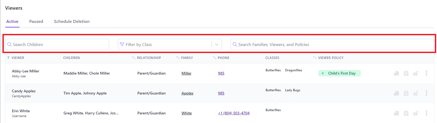Image resolution: width=437 pixels, height=123 pixels.
Task: Open three-dot menu for Candy Apples
Action: point(426,93)
